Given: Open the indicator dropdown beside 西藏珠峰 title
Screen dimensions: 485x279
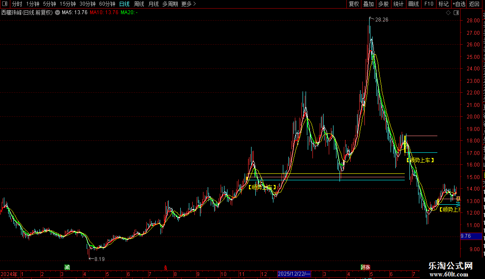Looking at the screenshot, I should tap(58, 12).
